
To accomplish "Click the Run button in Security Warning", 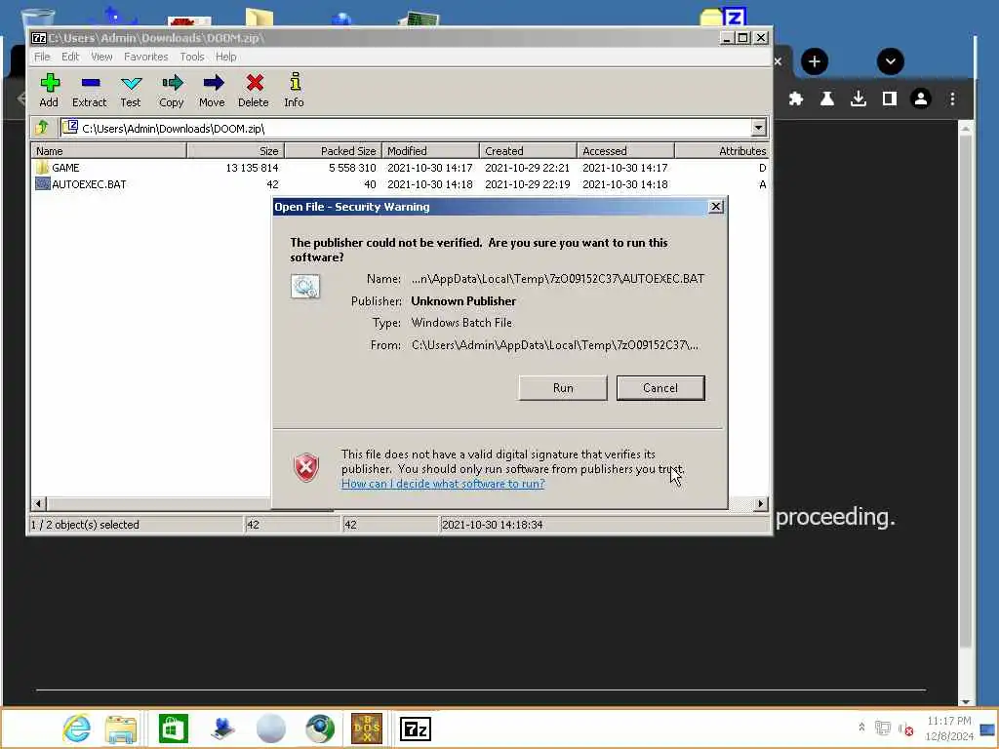I will [563, 388].
